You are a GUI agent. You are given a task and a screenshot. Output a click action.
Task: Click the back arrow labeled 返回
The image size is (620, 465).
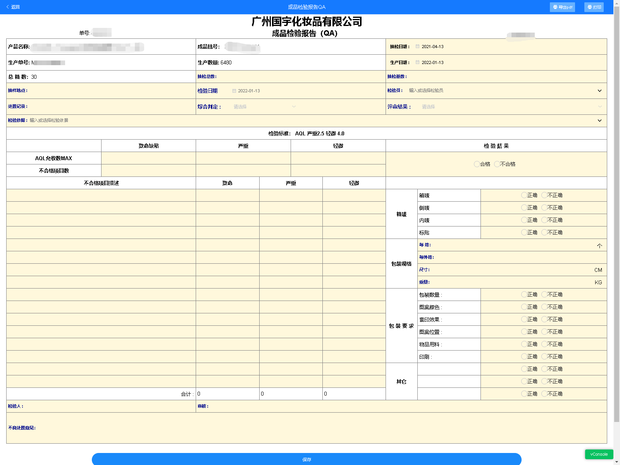pos(13,7)
